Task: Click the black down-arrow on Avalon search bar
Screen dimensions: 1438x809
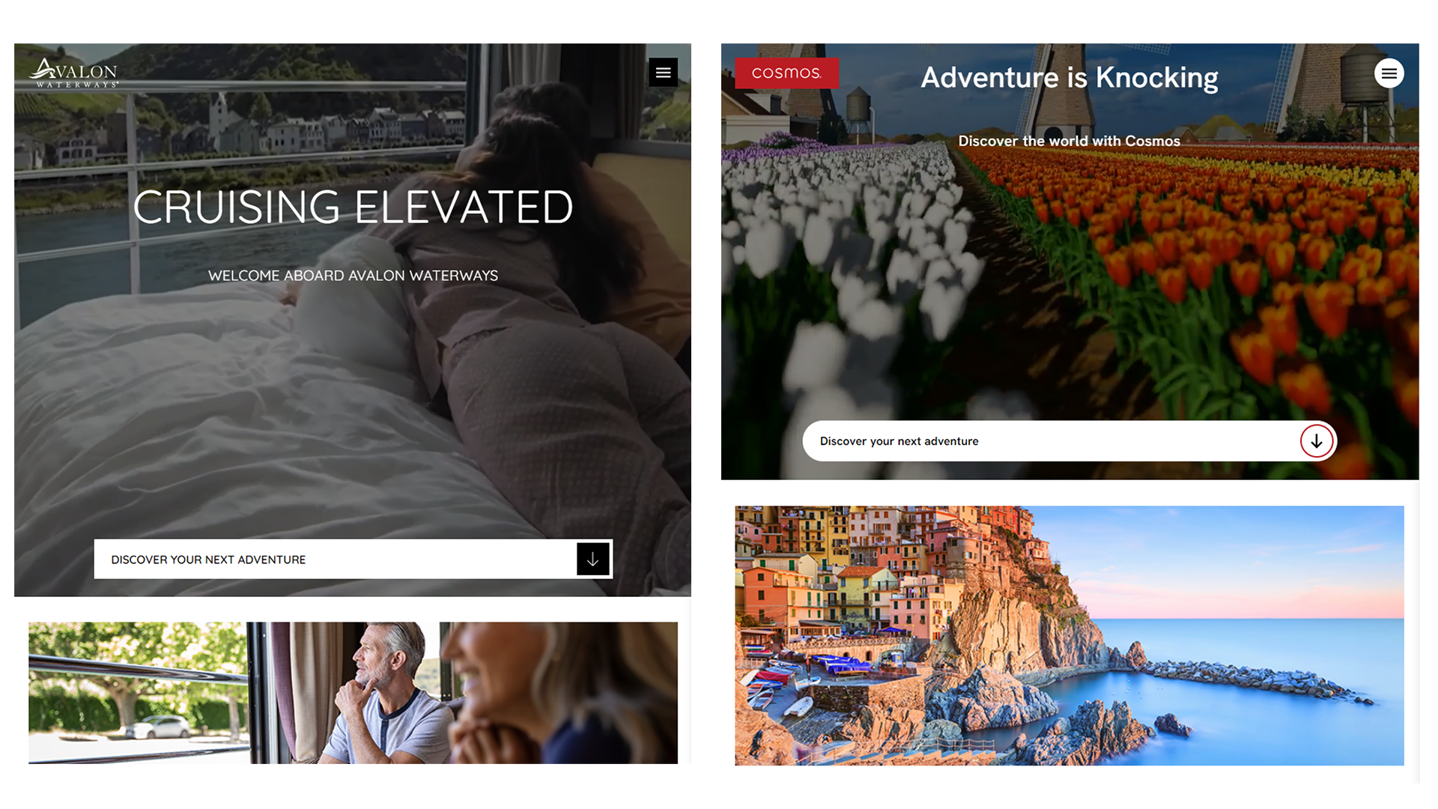Action: 592,559
